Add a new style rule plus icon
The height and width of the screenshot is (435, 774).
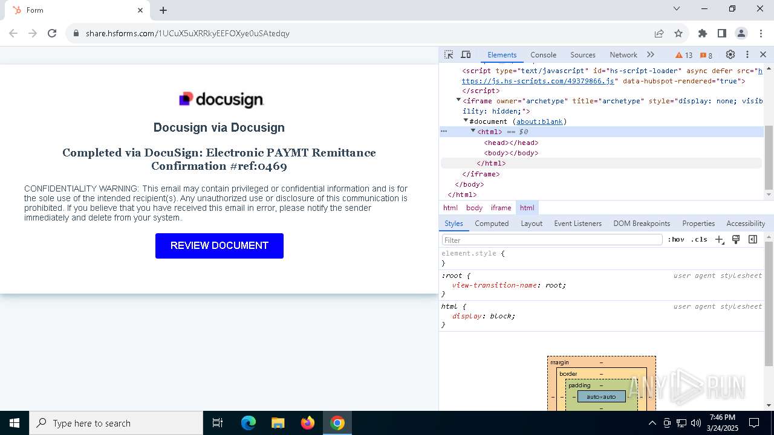click(x=719, y=240)
